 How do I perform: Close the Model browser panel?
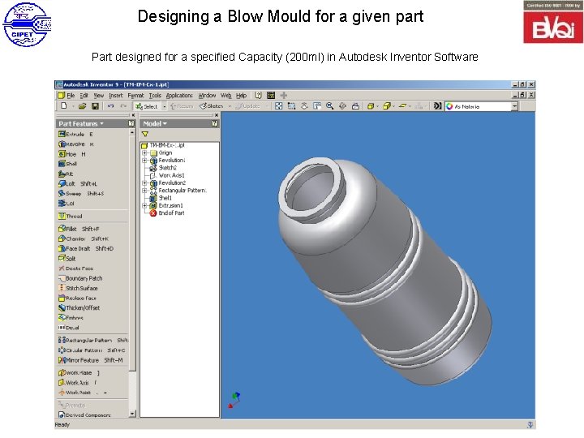click(x=217, y=115)
